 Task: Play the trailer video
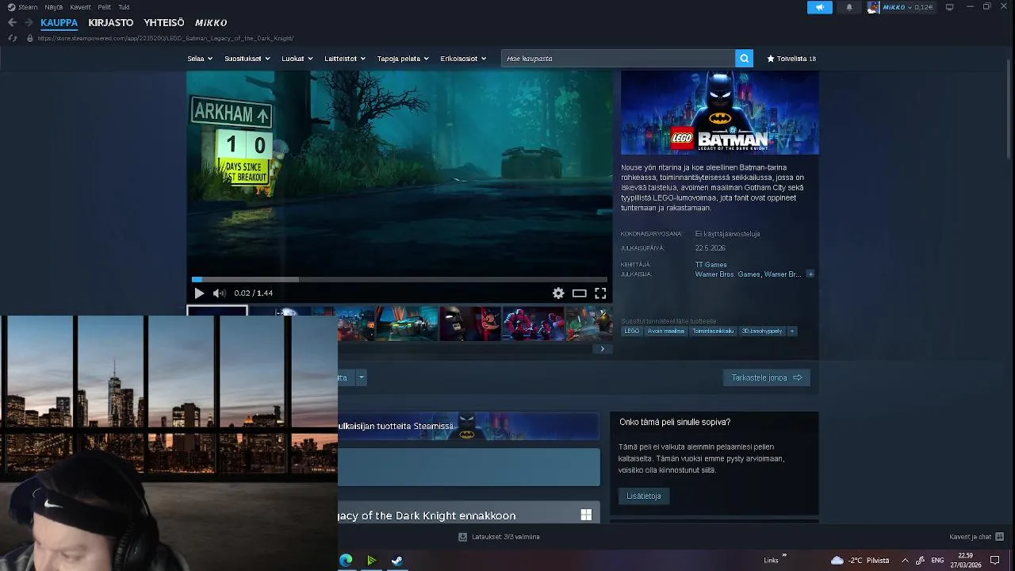coord(199,293)
